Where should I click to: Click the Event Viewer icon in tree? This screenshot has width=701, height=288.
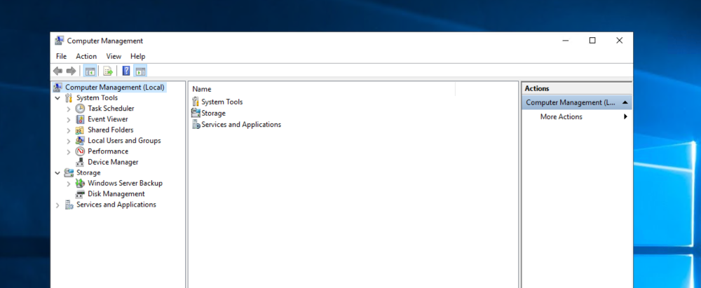point(80,119)
